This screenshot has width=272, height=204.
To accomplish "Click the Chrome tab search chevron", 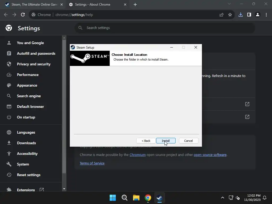I will (229, 4).
